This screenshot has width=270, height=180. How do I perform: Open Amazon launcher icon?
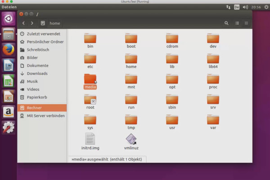9,112
